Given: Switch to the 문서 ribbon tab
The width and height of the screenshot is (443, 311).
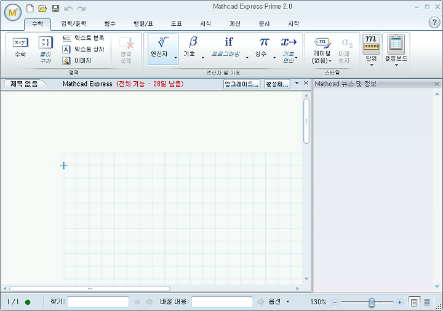Looking at the screenshot, I should point(265,24).
